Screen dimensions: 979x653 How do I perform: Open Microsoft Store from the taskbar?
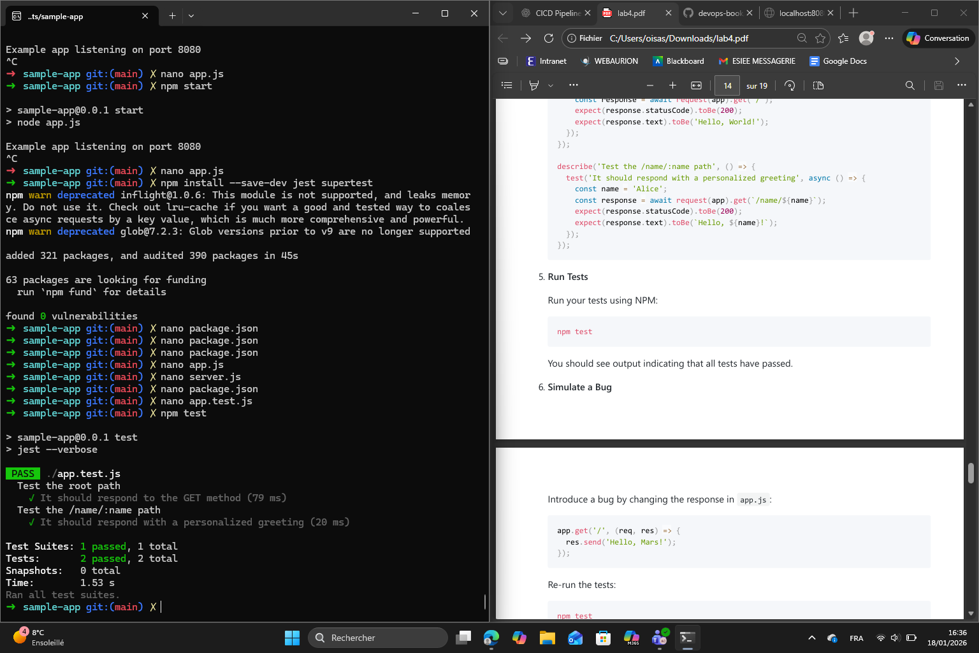click(x=603, y=638)
